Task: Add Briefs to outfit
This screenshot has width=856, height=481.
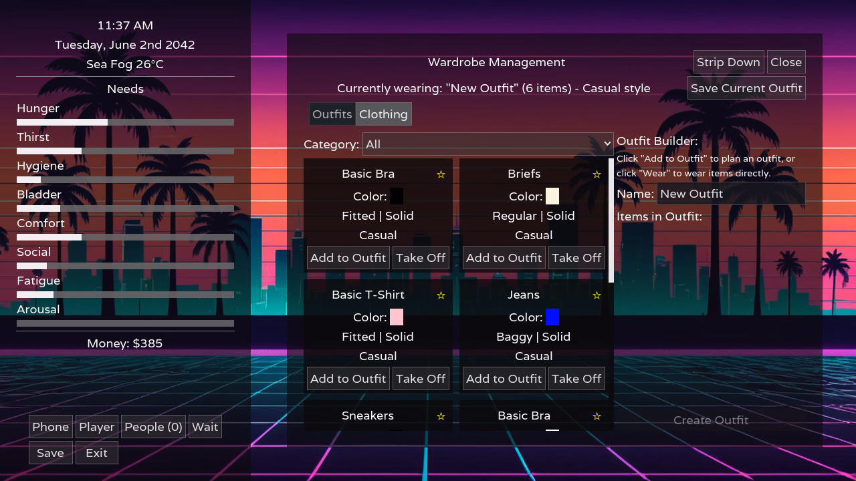Action: click(x=504, y=258)
